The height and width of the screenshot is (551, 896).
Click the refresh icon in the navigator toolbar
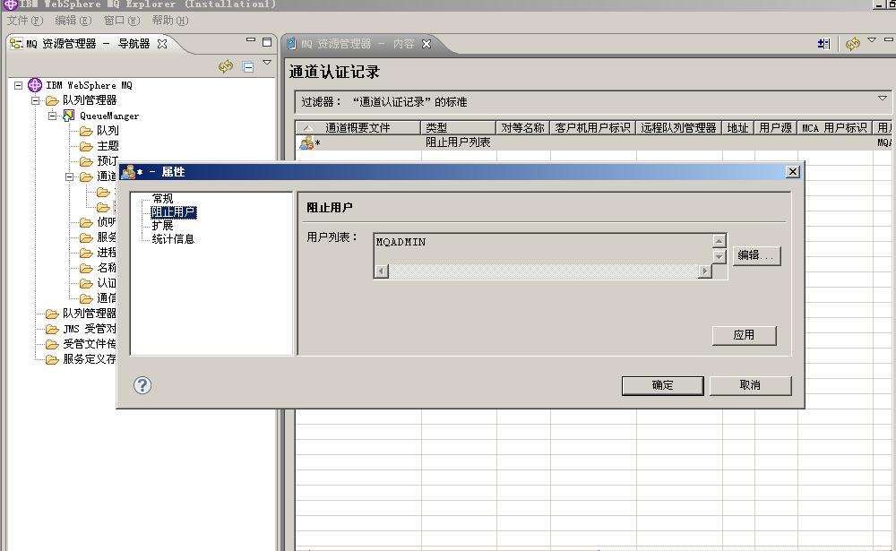[226, 66]
